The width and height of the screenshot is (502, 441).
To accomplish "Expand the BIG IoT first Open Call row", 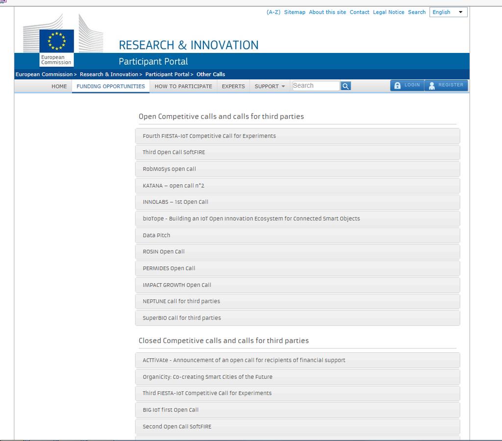I will pos(298,410).
